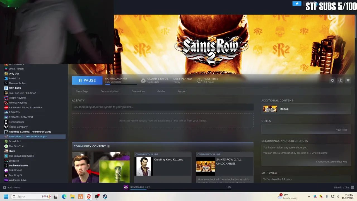Click the Community Content help question mark

coord(108,146)
